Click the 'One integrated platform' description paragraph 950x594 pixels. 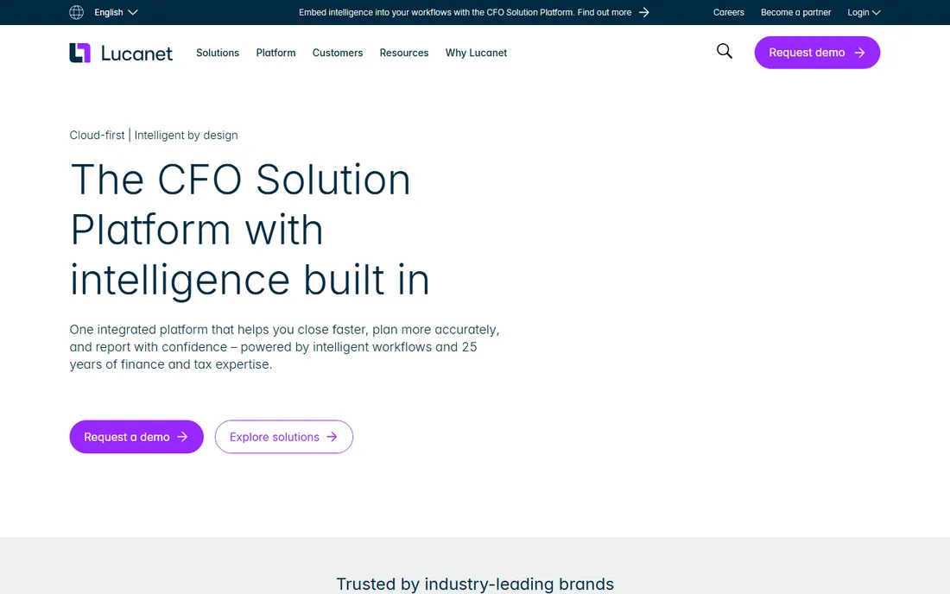pyautogui.click(x=285, y=347)
